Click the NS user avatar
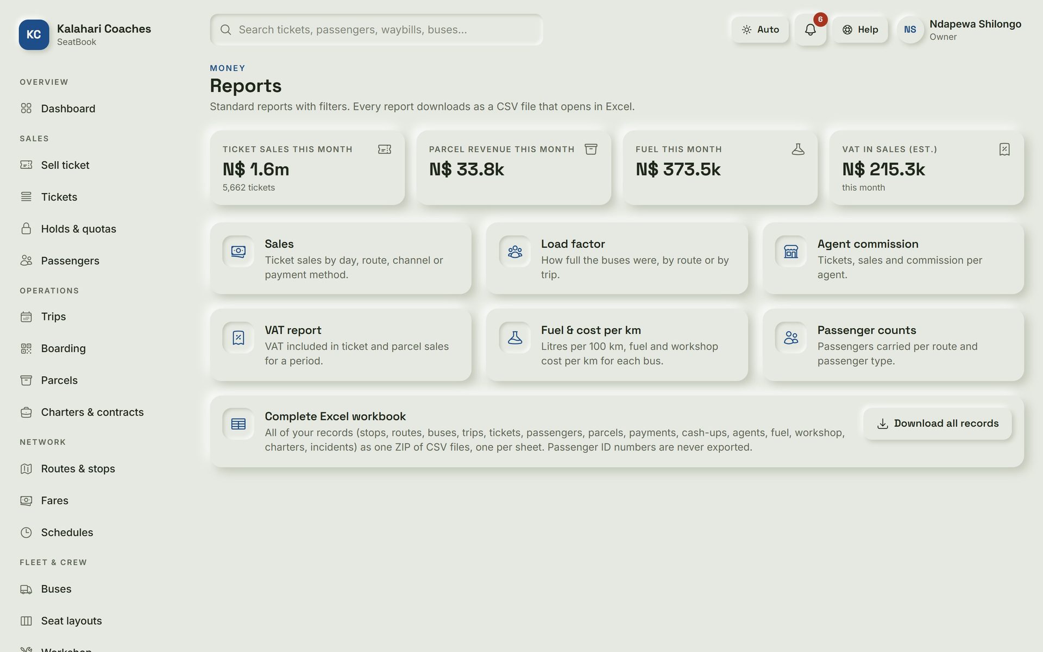 910,30
